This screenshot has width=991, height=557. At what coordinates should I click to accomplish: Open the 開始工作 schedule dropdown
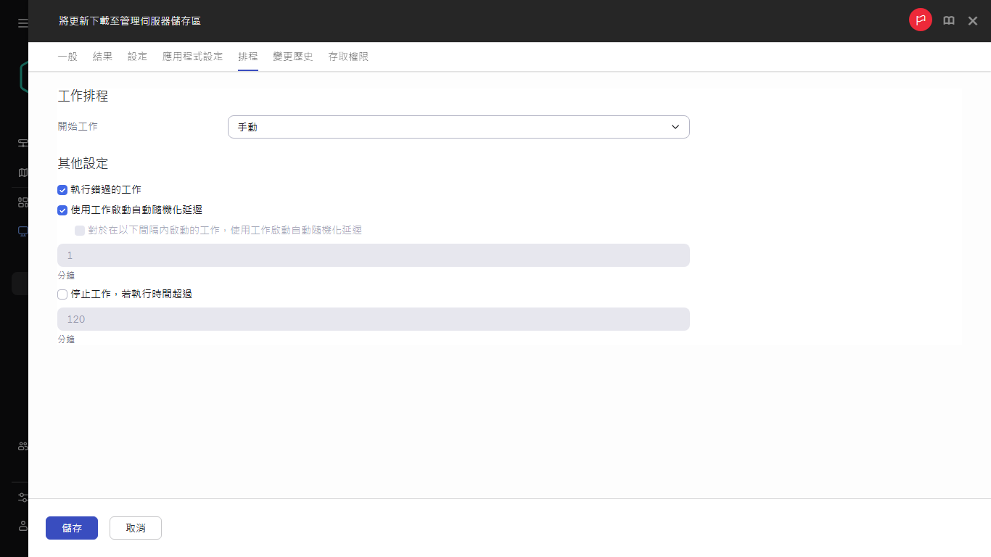459,126
